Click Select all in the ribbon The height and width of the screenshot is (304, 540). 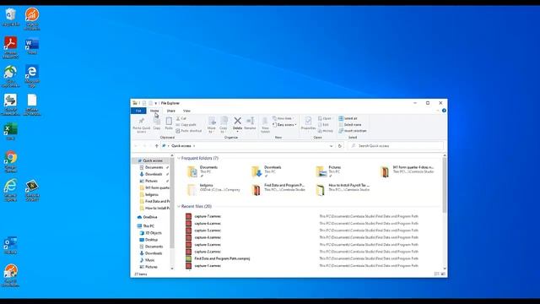348,118
